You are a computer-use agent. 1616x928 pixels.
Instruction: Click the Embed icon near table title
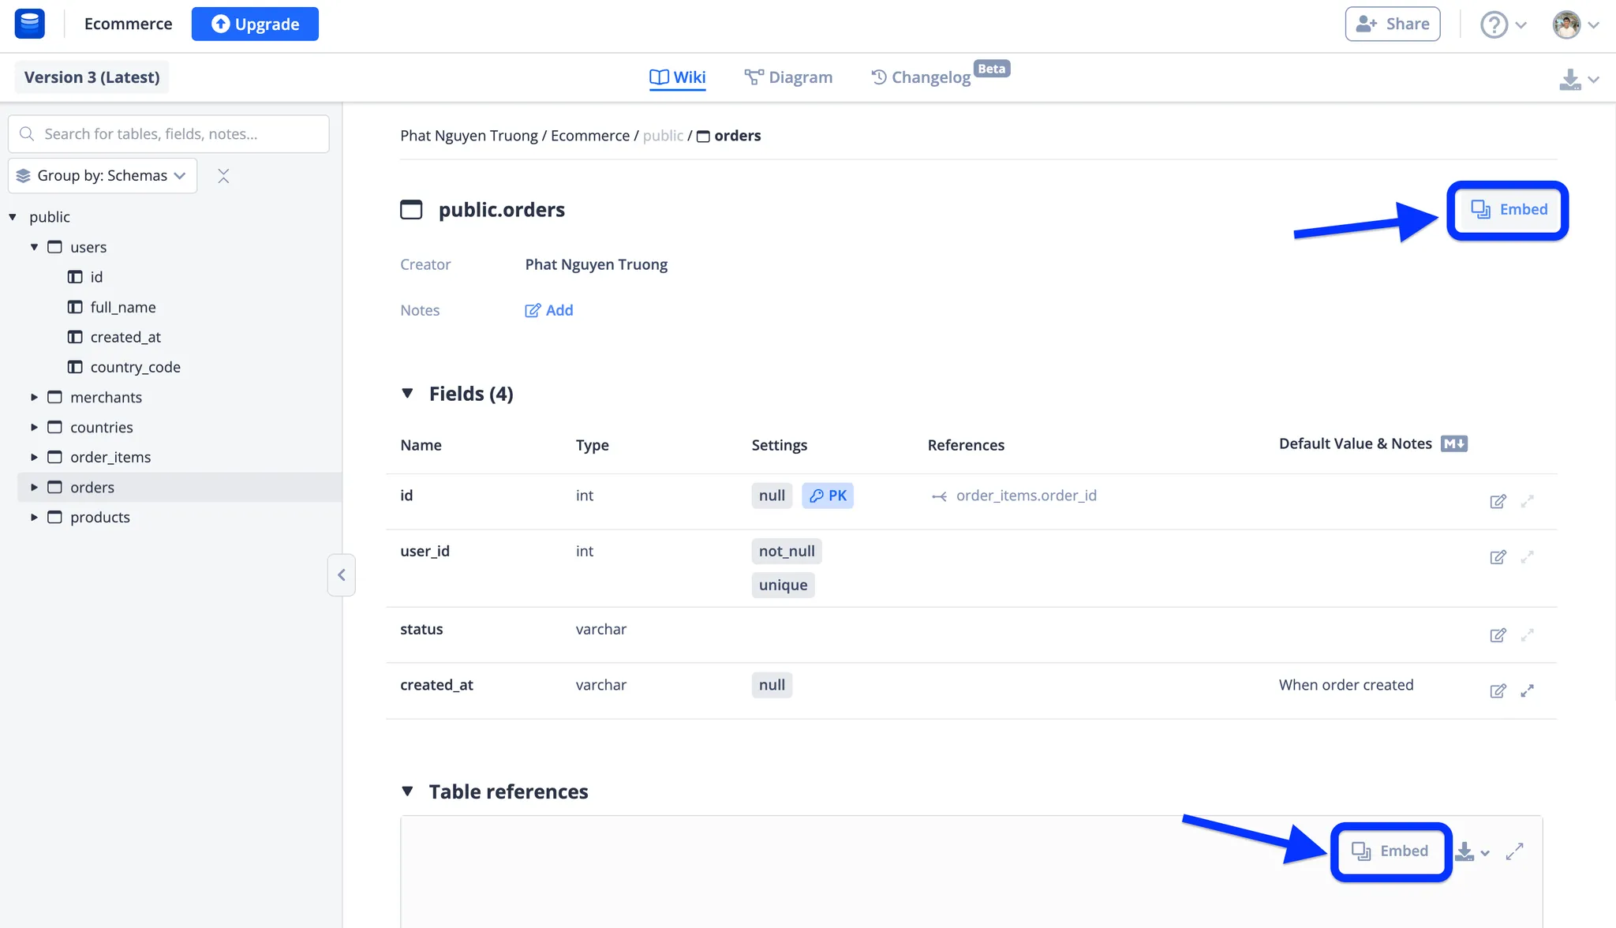coord(1507,210)
